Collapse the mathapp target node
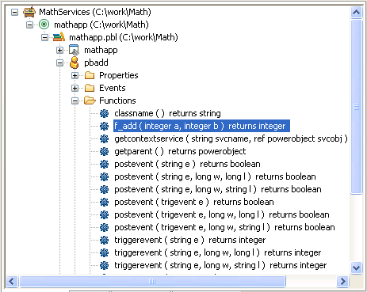The height and width of the screenshot is (292, 367). [x=30, y=25]
